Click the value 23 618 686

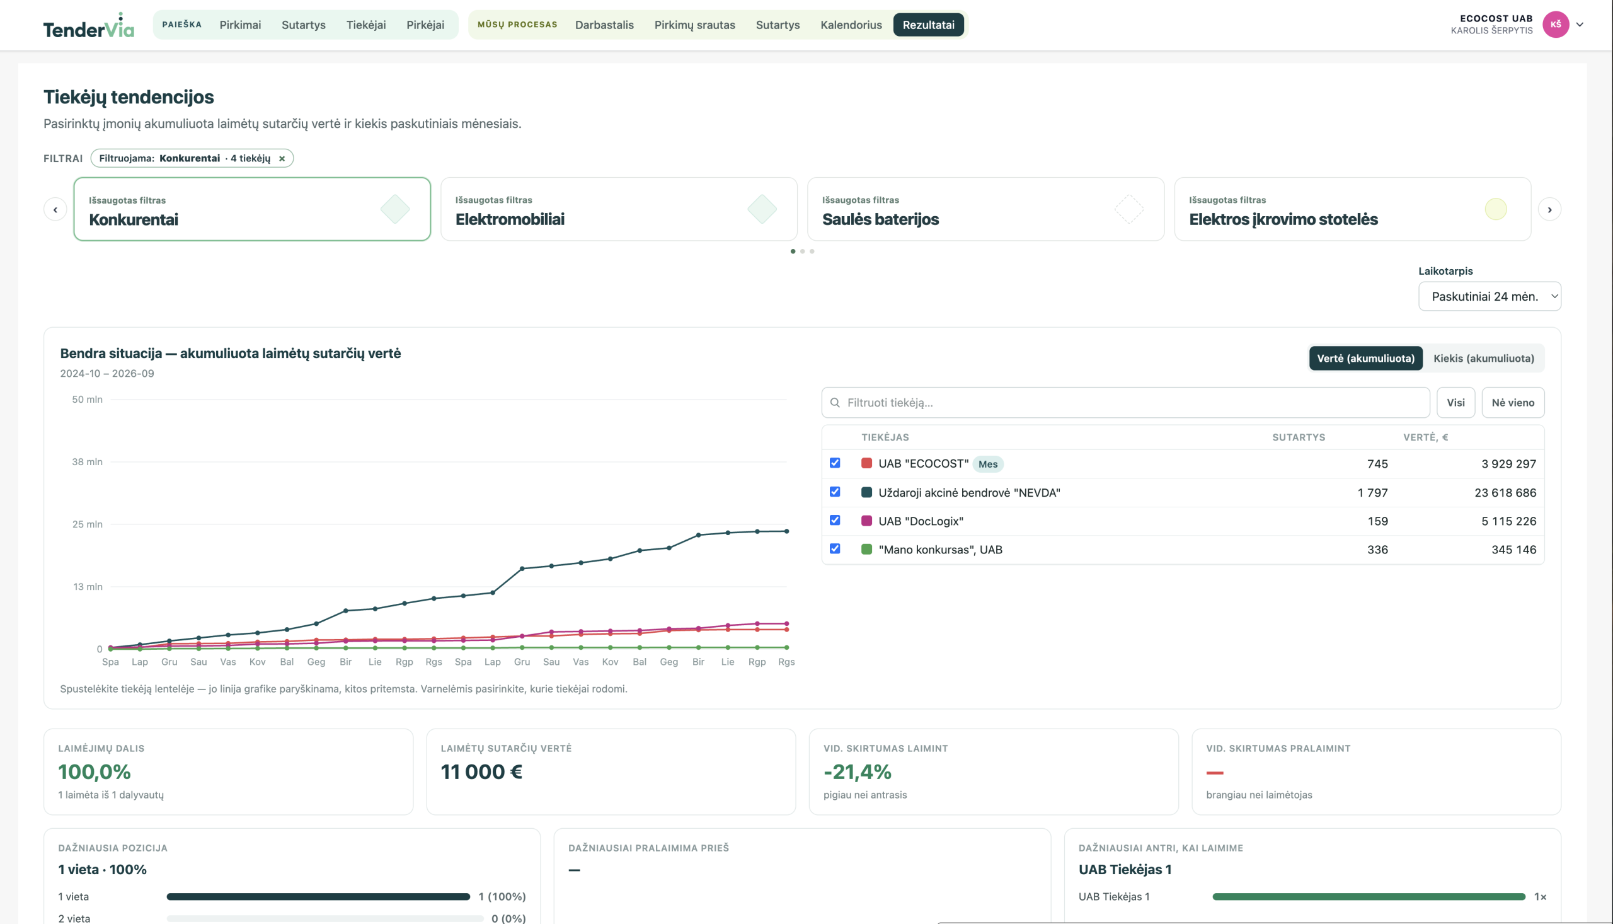coord(1505,493)
